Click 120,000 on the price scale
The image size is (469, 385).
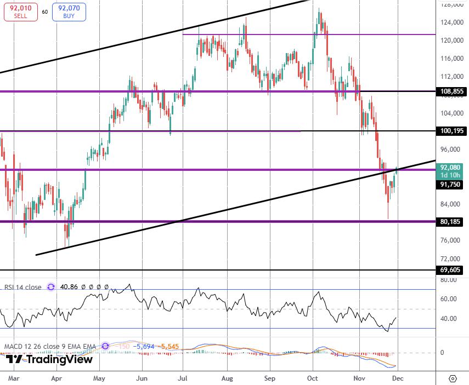pos(451,41)
